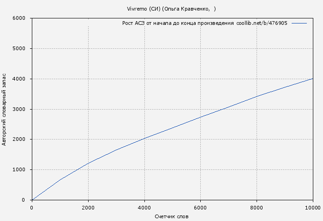Click the curve's starting point at the origin
Image resolution: width=323 pixels, height=221 pixels.
[x=32, y=200]
